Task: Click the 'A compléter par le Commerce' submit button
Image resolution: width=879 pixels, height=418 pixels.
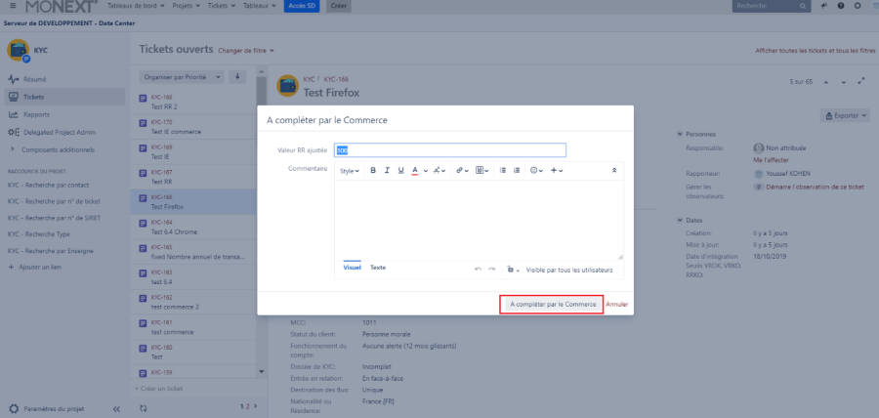Action: click(x=552, y=305)
